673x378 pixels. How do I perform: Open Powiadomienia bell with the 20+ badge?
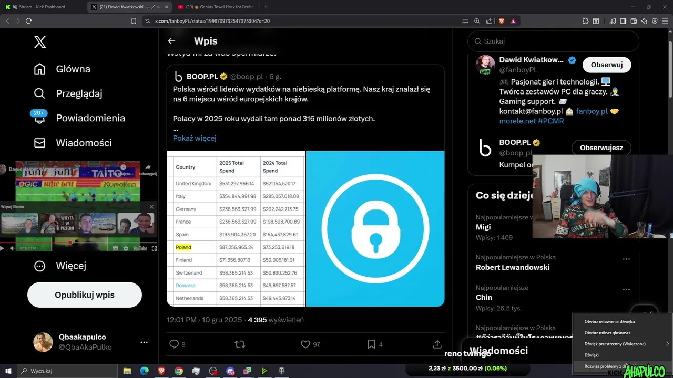(x=79, y=118)
